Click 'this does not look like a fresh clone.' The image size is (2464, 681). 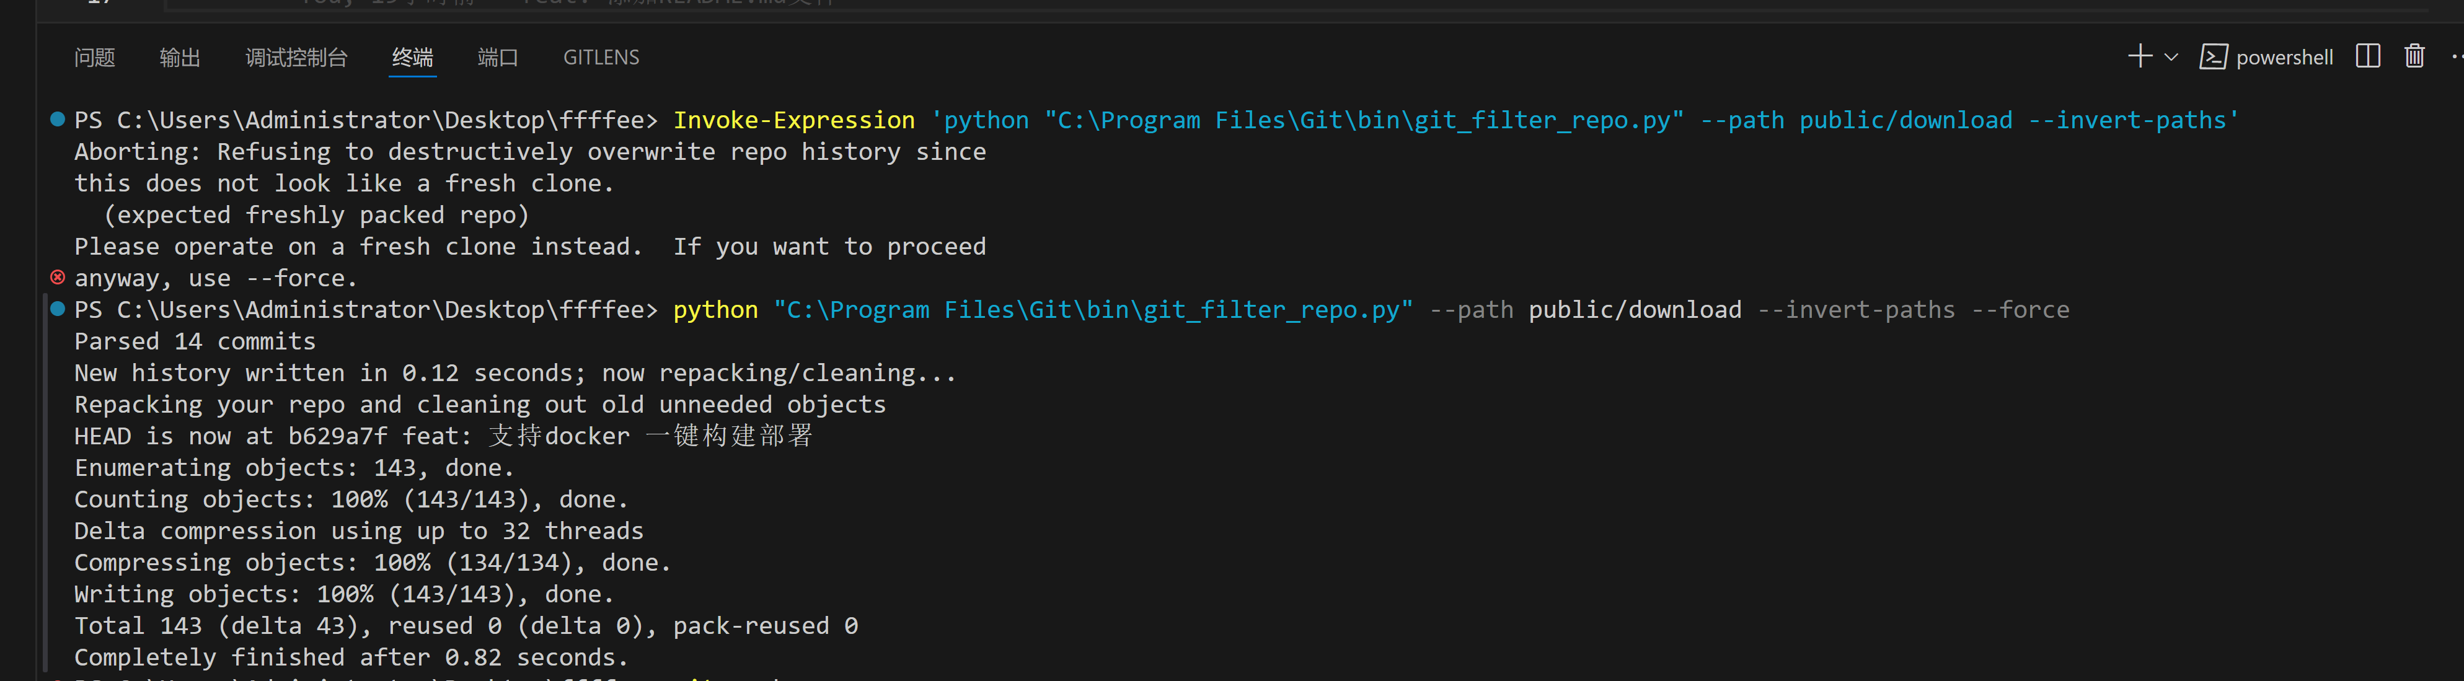[x=345, y=183]
